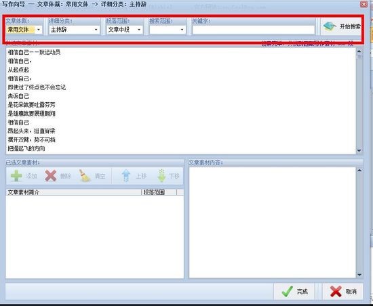Click the red X 删除 icon

click(x=51, y=176)
